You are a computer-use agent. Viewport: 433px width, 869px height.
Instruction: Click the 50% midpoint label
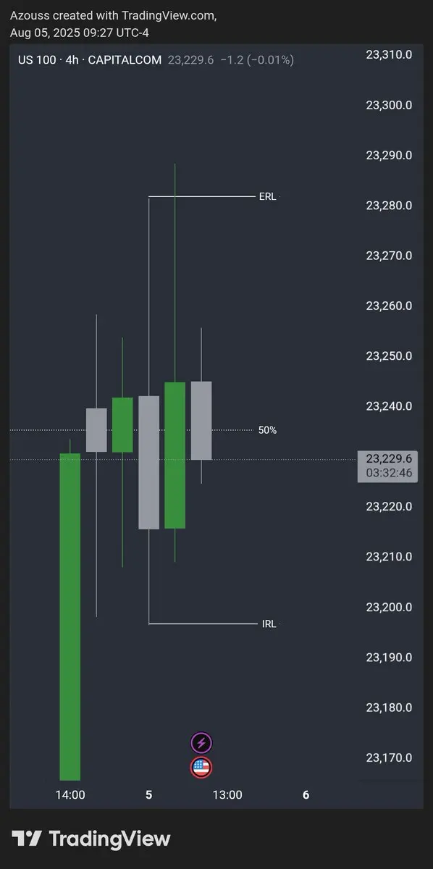click(x=267, y=430)
